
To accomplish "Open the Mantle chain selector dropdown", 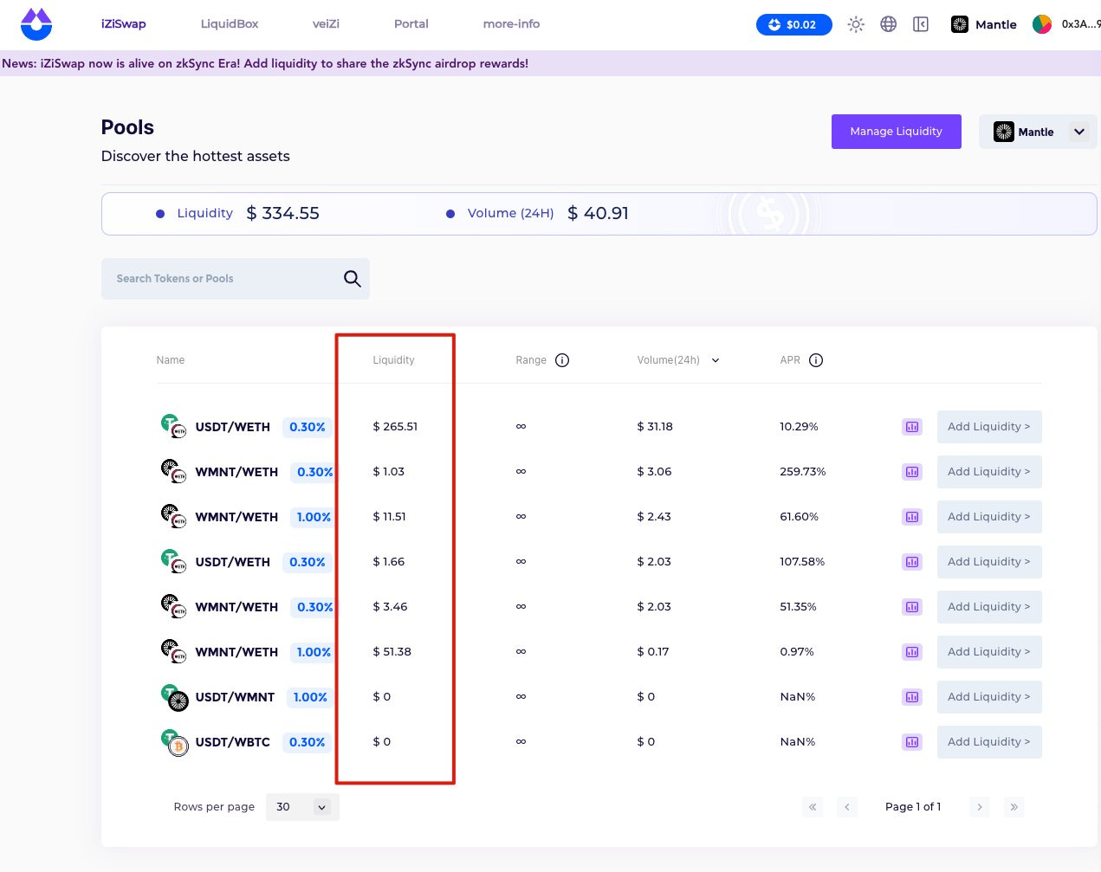I will pos(1038,132).
